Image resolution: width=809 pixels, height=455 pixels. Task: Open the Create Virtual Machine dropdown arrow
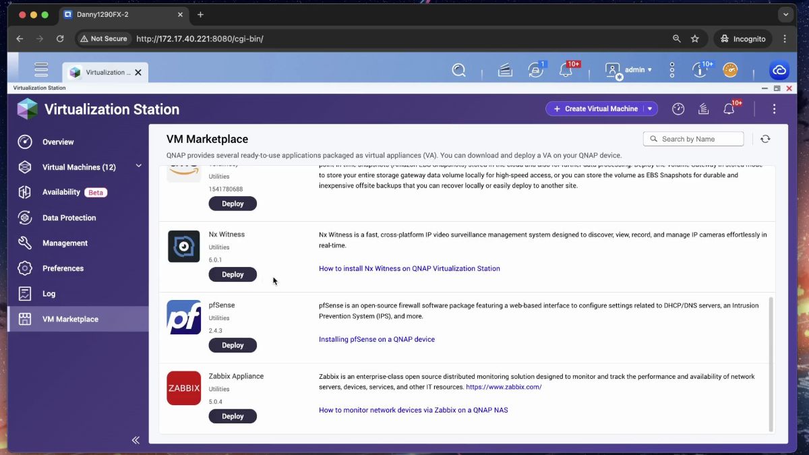(650, 109)
